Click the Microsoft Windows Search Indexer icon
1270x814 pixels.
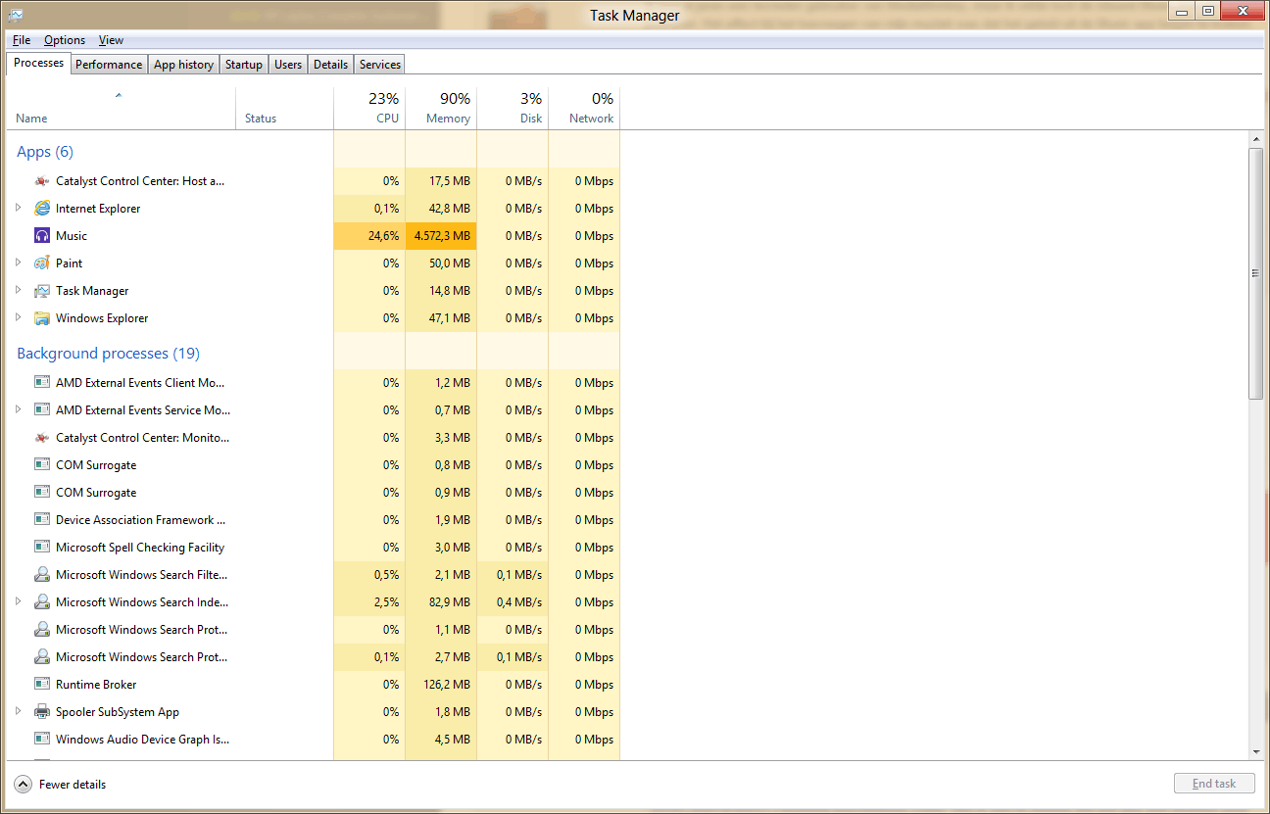(42, 602)
